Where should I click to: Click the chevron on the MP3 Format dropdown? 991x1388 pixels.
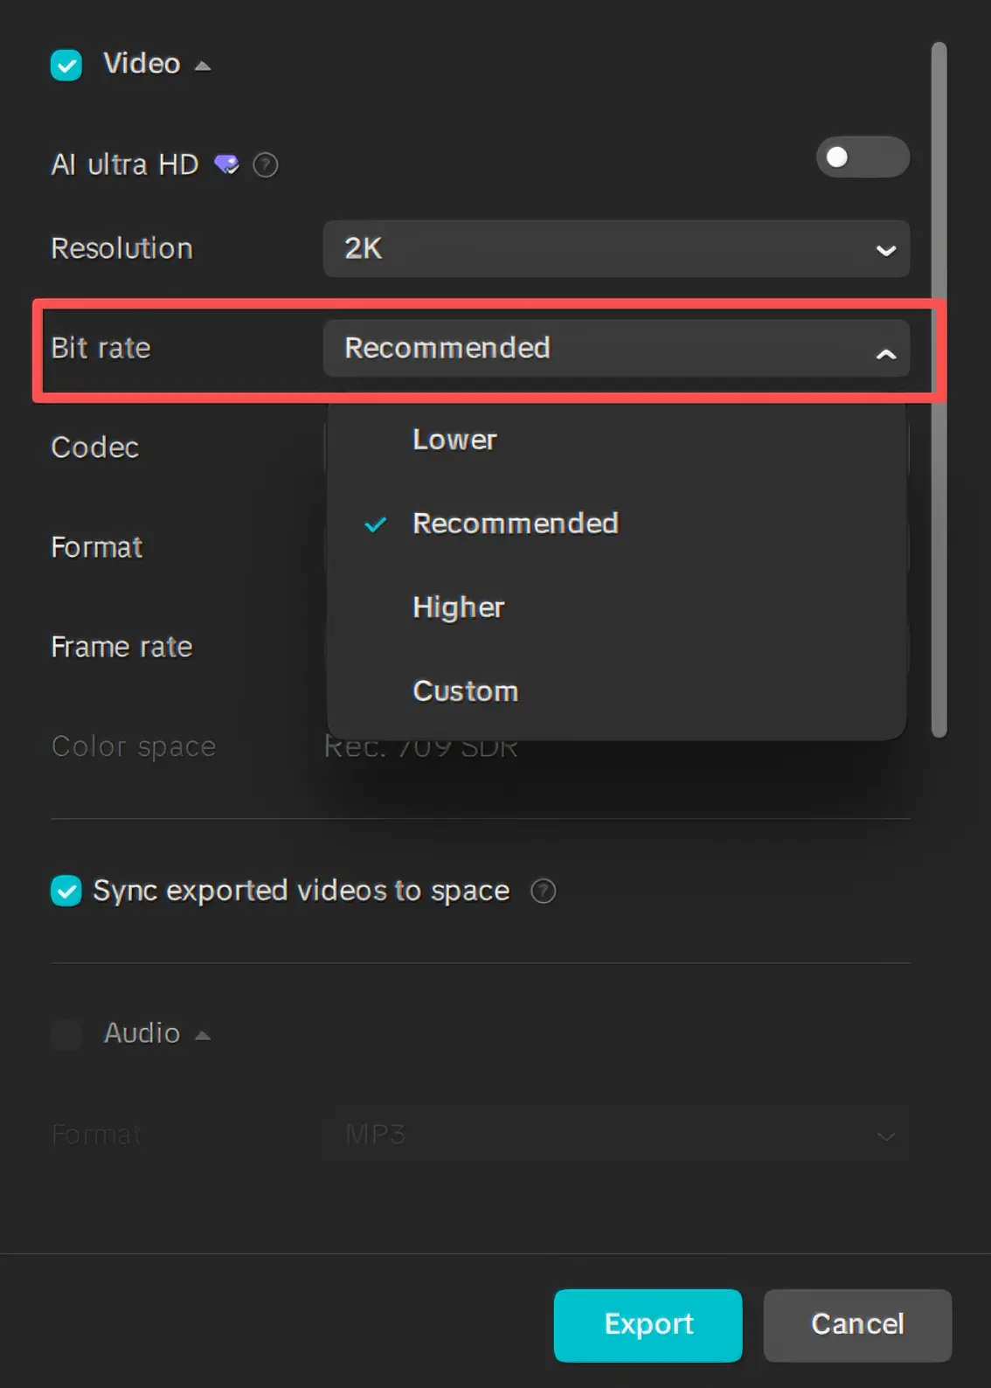(x=885, y=1135)
